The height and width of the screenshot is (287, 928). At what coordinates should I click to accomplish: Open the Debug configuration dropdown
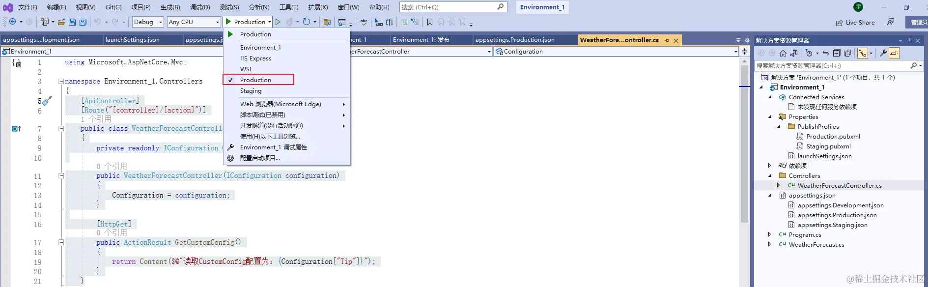click(x=148, y=22)
